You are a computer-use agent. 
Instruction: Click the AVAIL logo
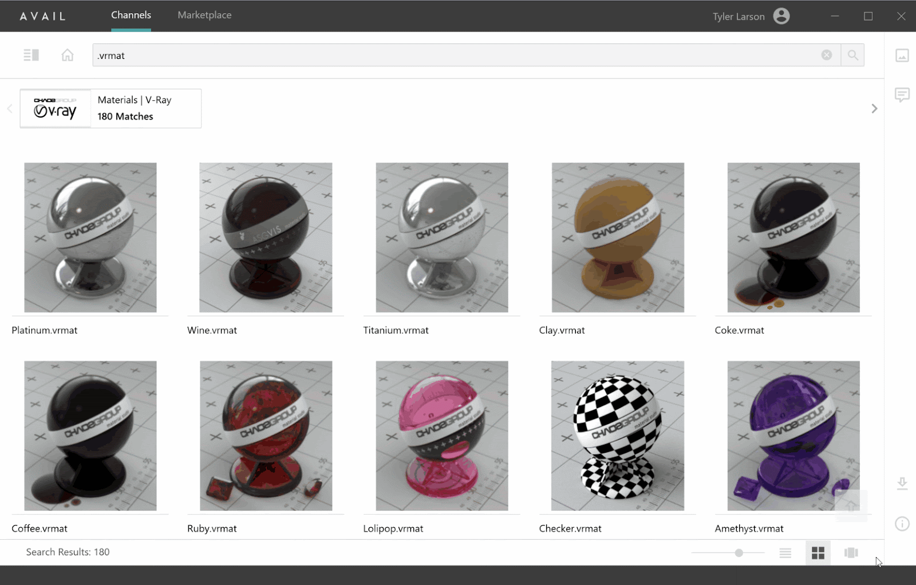43,16
